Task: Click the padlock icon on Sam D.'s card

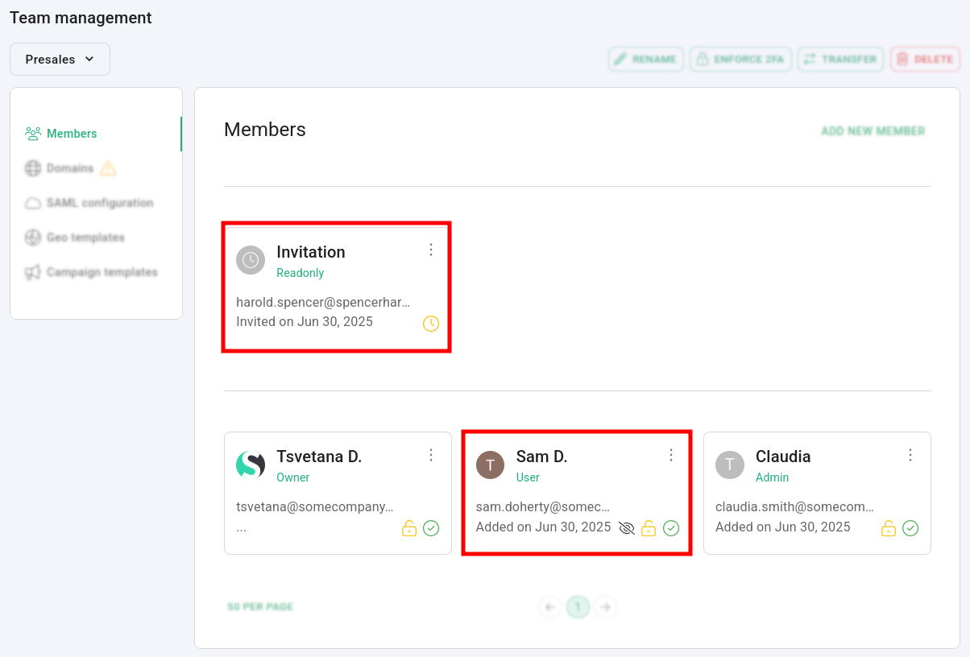Action: click(x=649, y=528)
